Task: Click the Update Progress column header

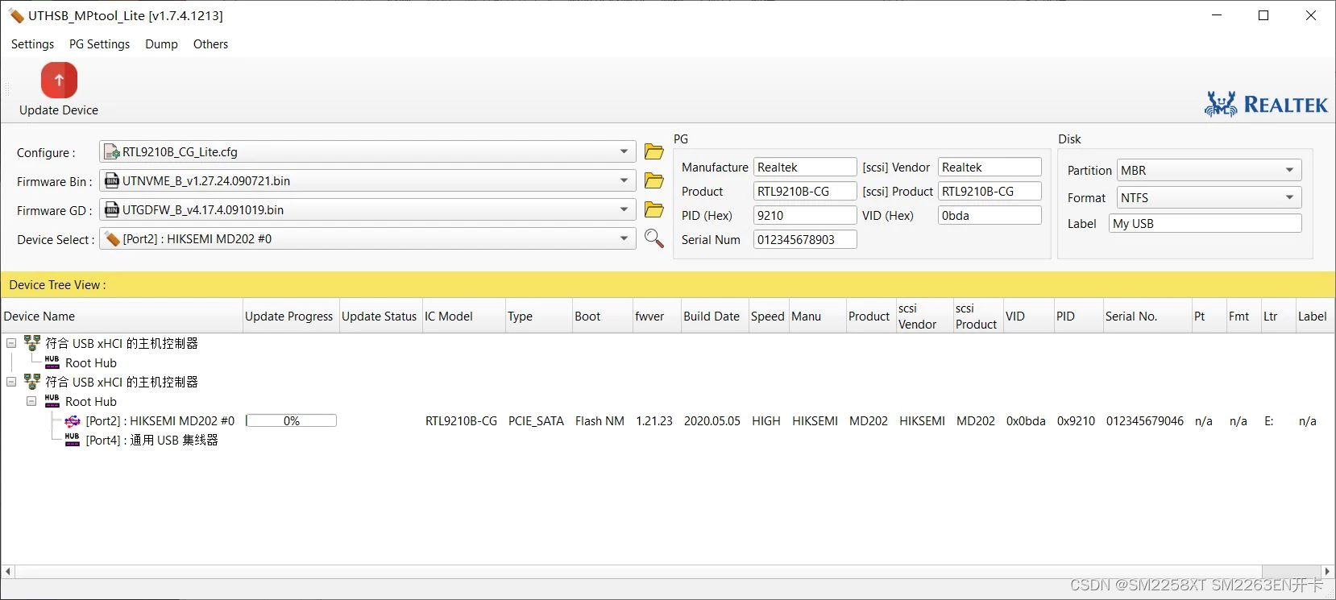Action: pos(290,317)
